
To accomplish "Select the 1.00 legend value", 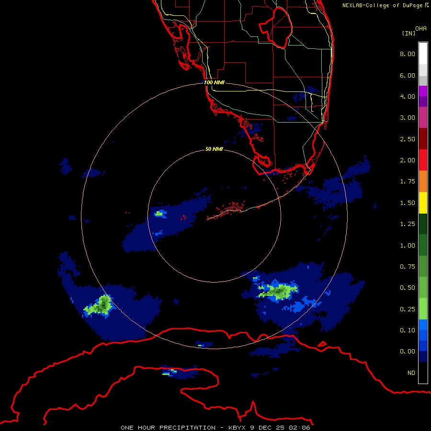I will click(x=408, y=246).
